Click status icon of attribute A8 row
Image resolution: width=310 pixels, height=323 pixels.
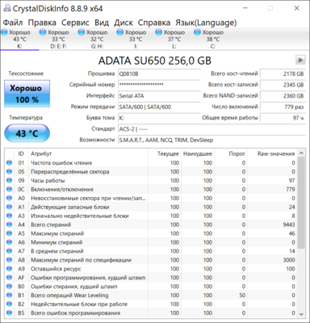(x=9, y=260)
